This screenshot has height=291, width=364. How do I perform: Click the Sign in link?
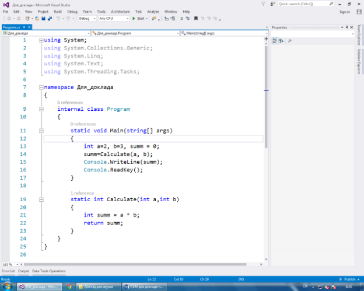point(344,12)
